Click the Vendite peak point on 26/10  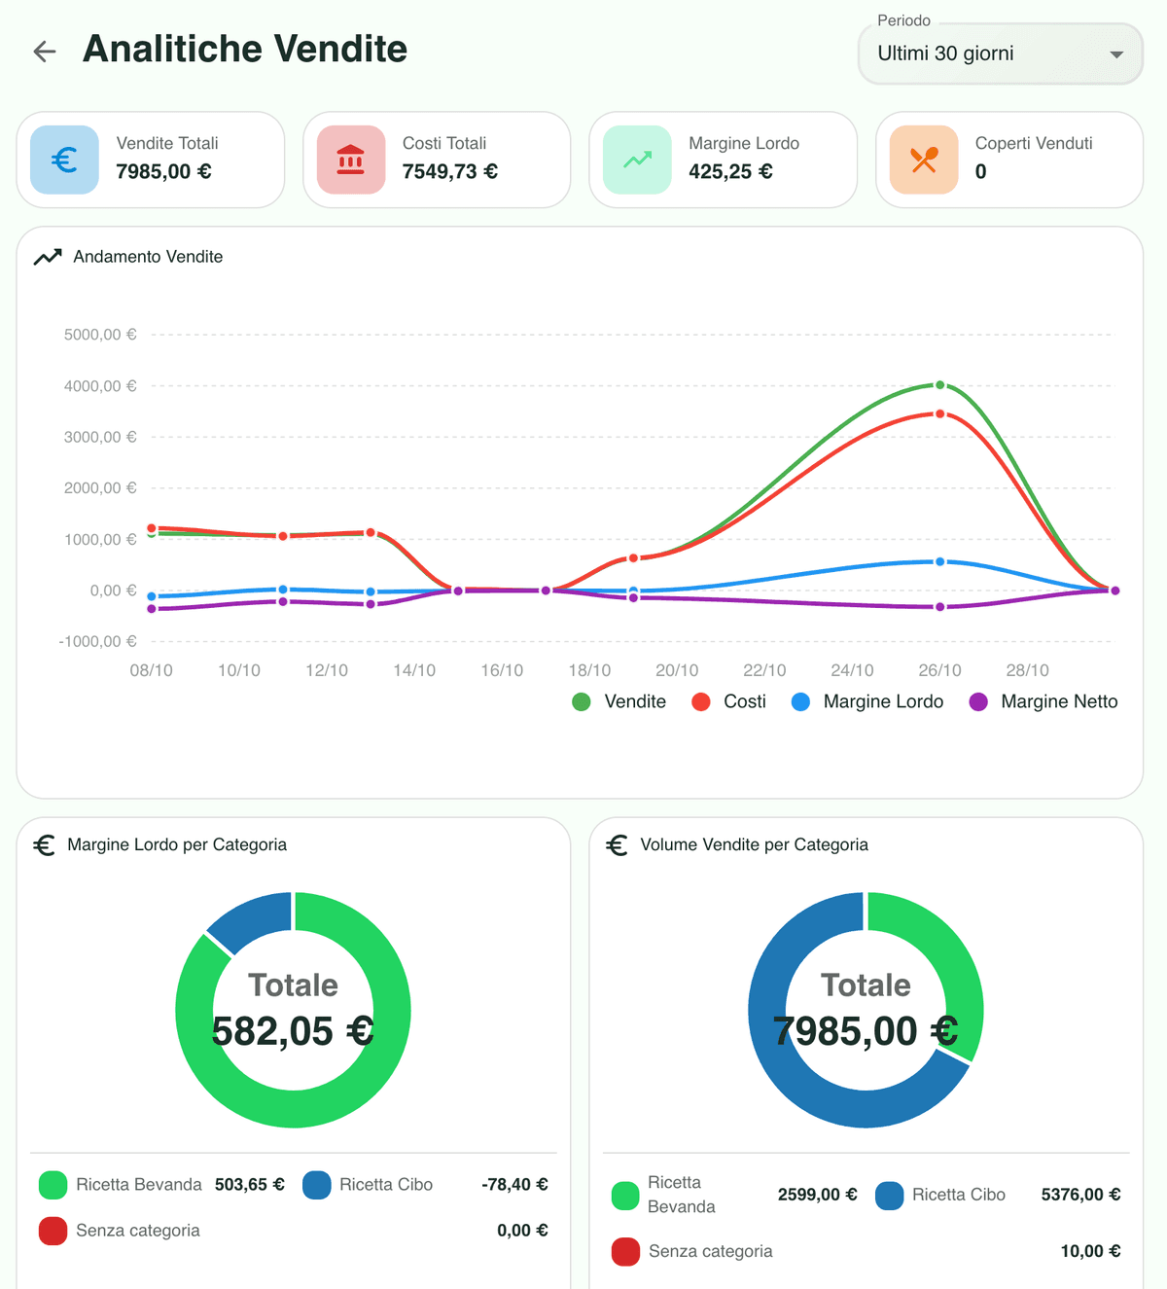pyautogui.click(x=939, y=385)
